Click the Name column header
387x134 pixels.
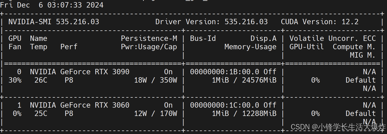39,38
